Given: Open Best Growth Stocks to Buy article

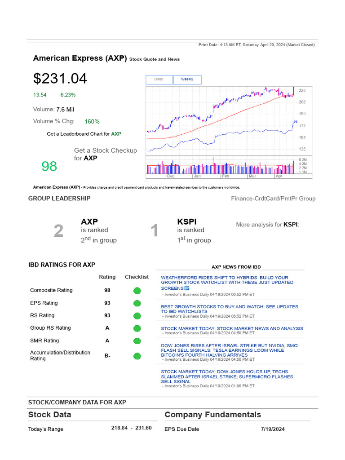Looking at the screenshot, I should point(229,309).
